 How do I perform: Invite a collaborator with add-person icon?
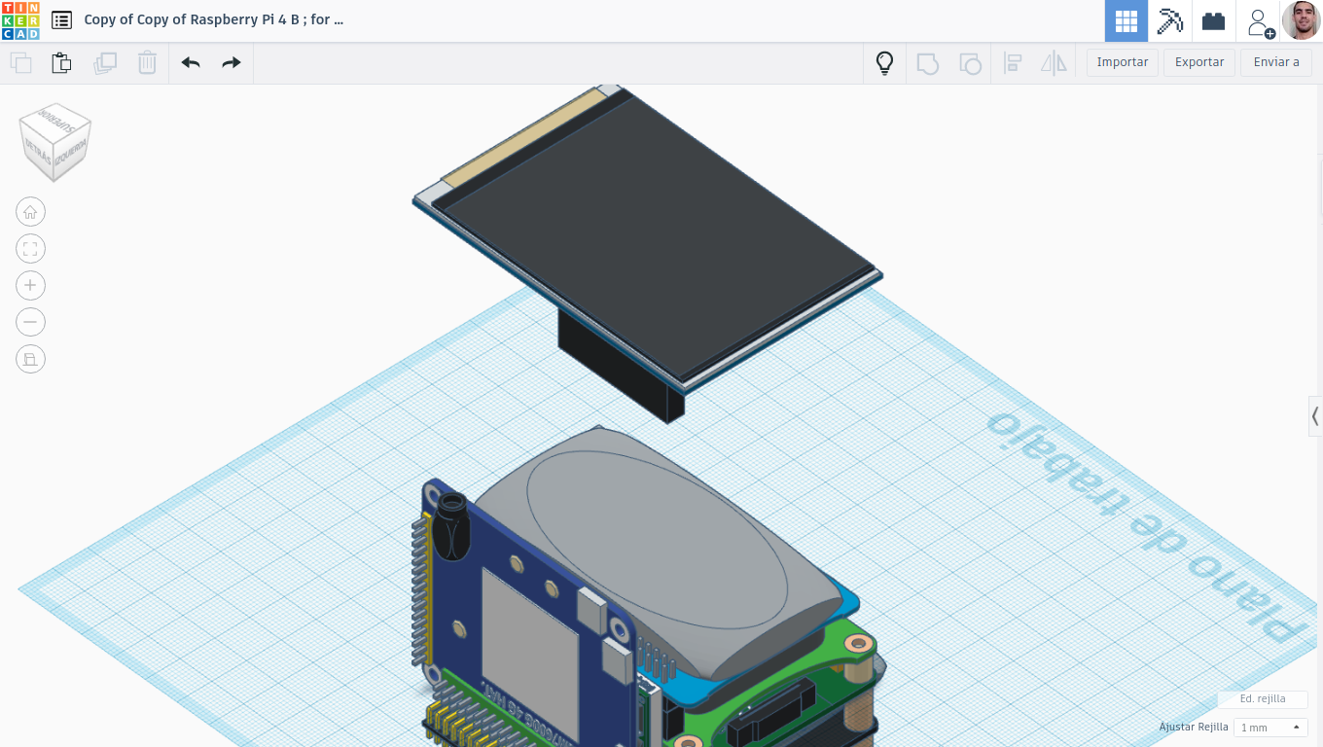click(1259, 21)
